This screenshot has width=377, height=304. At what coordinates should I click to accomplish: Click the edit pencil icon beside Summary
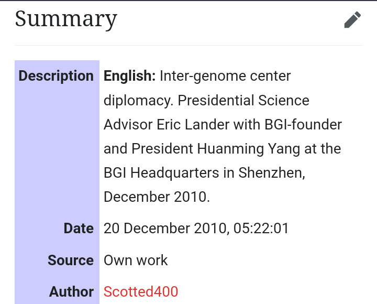coord(352,20)
